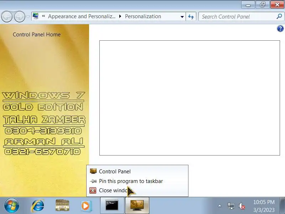Open the Windows Start orb

[12, 206]
